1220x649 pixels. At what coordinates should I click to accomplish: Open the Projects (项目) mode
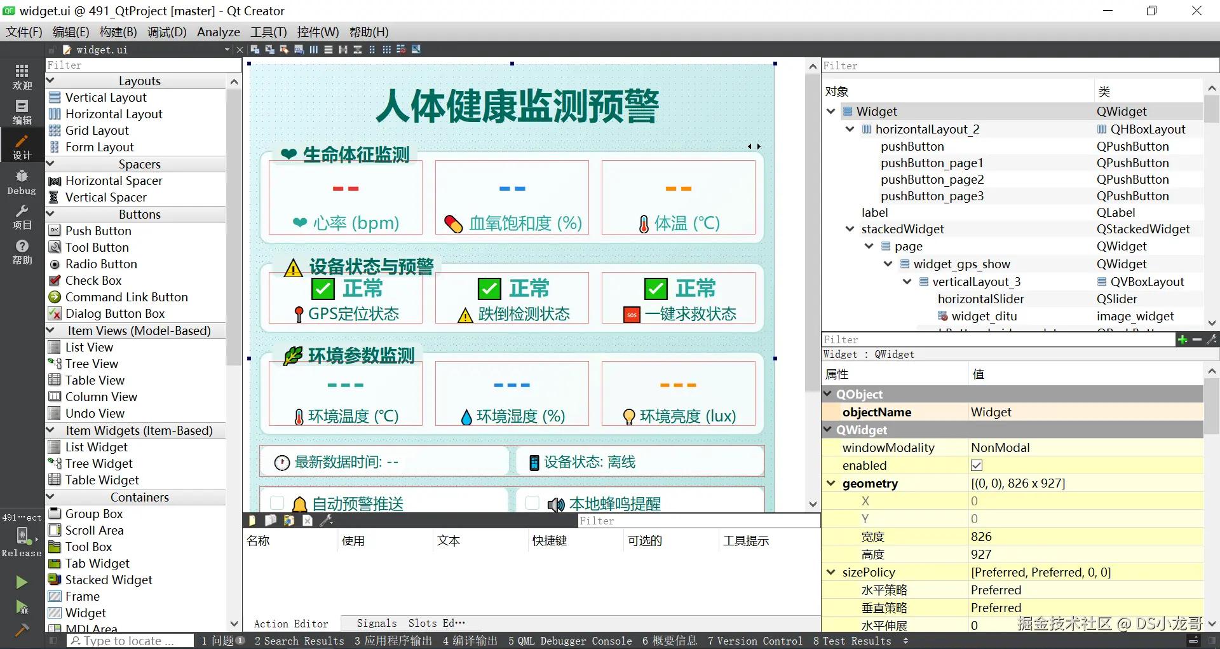[22, 217]
